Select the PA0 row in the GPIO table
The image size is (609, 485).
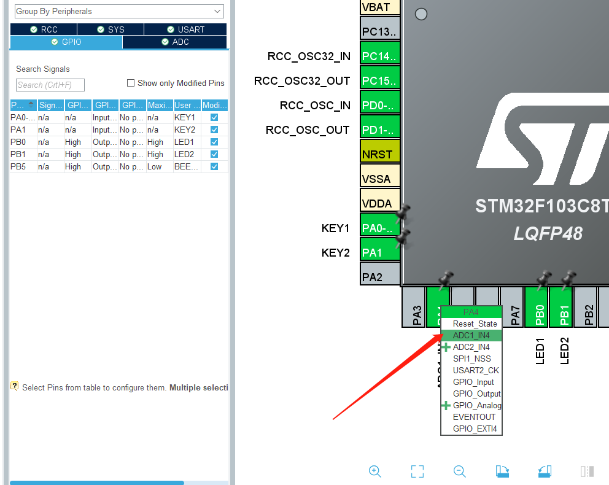[119, 117]
